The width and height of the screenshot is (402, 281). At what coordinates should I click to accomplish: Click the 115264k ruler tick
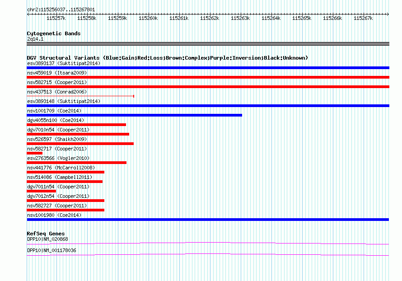pyautogui.click(x=271, y=18)
